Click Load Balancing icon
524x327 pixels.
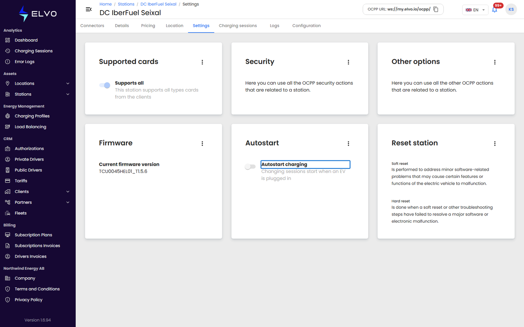pos(8,127)
